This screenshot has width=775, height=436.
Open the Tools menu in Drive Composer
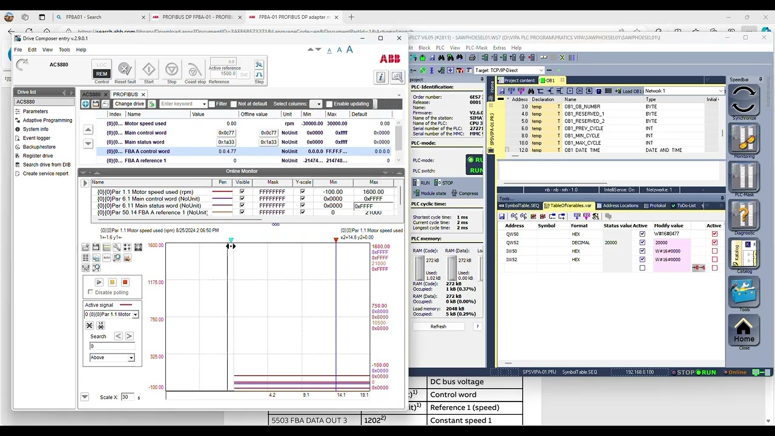tap(64, 50)
